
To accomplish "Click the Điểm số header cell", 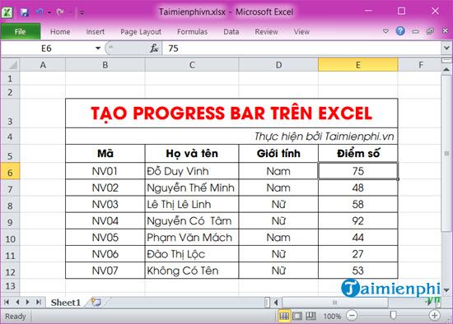I will click(x=358, y=154).
